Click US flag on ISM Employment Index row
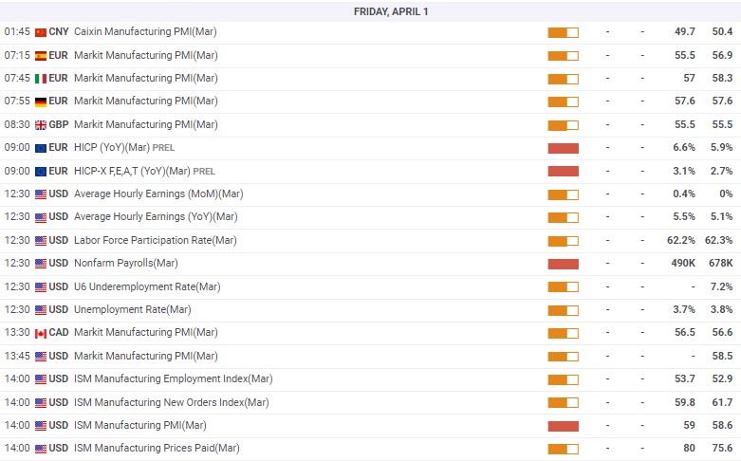This screenshot has width=741, height=461. pos(41,379)
